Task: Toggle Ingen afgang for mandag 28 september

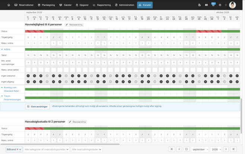Action: pos(199,82)
